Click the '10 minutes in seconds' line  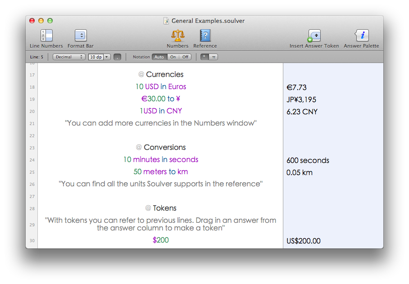pos(161,159)
